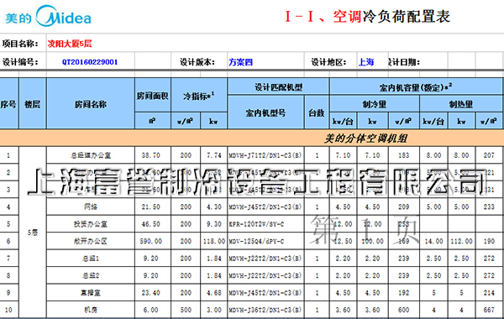Select the value 207 in row 1
Screen dimensions: 504x319
pos(489,155)
